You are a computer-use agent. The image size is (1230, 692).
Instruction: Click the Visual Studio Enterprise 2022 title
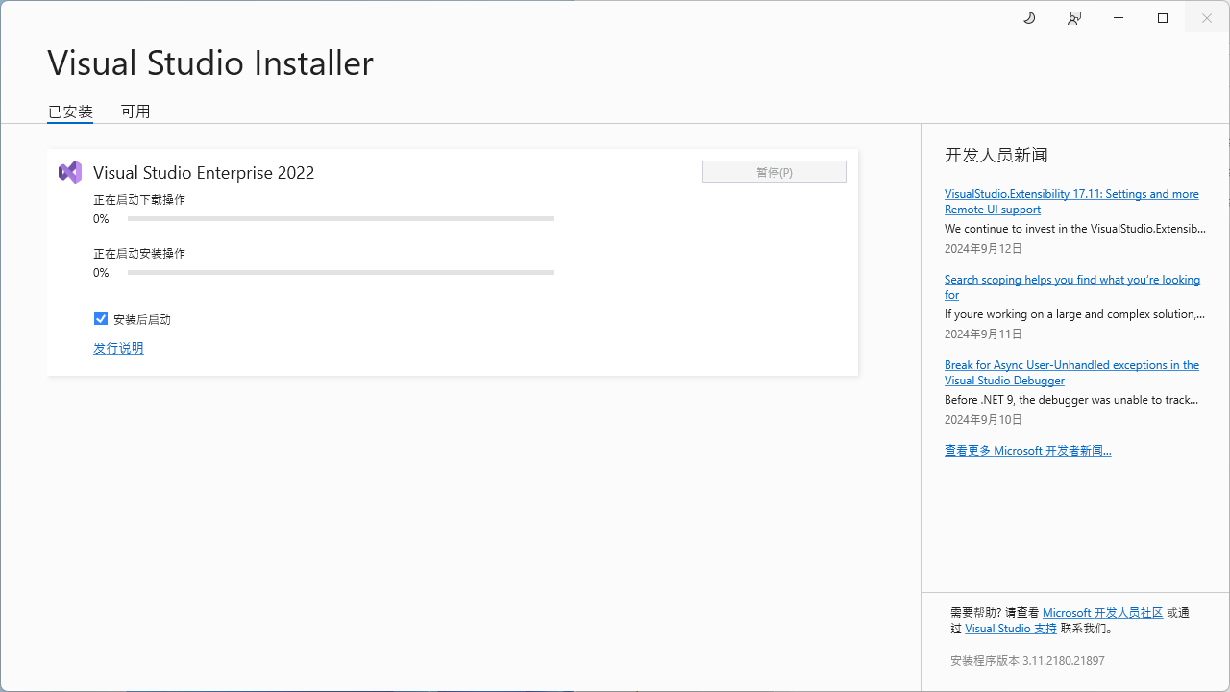click(x=204, y=173)
